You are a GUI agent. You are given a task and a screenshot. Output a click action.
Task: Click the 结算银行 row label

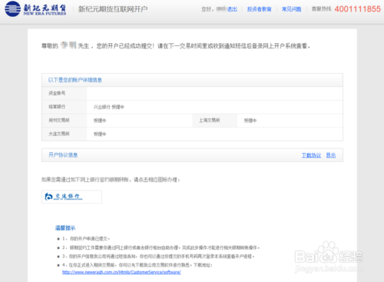(x=57, y=107)
